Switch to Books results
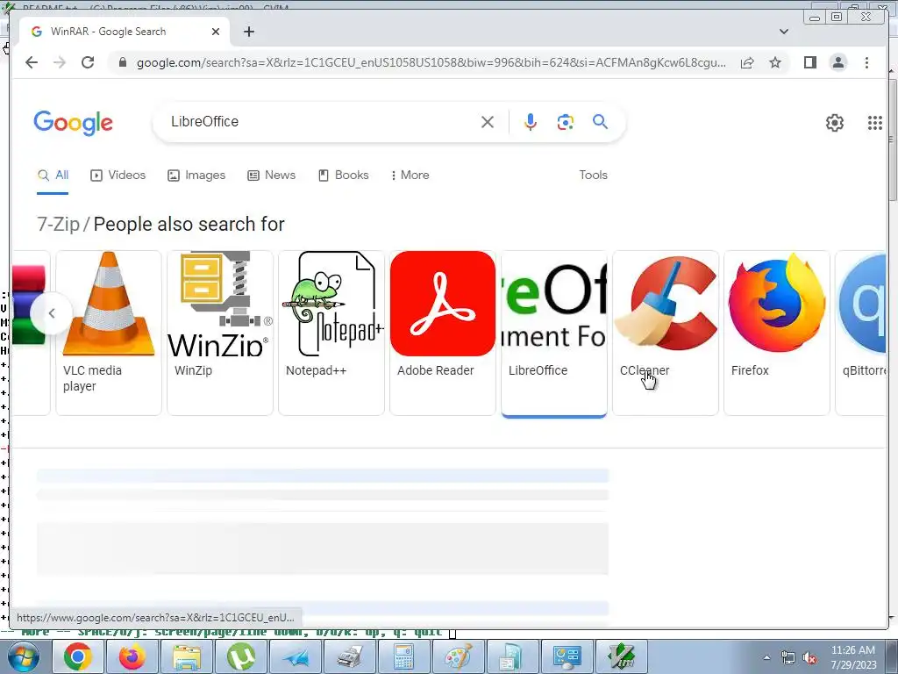The width and height of the screenshot is (898, 674). [344, 176]
